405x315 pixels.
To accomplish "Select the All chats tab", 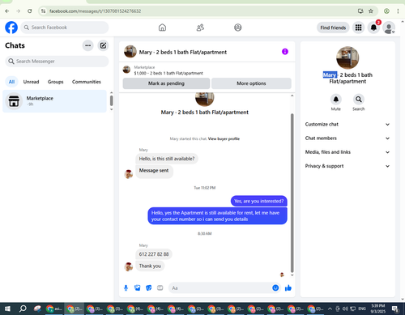I will [11, 82].
